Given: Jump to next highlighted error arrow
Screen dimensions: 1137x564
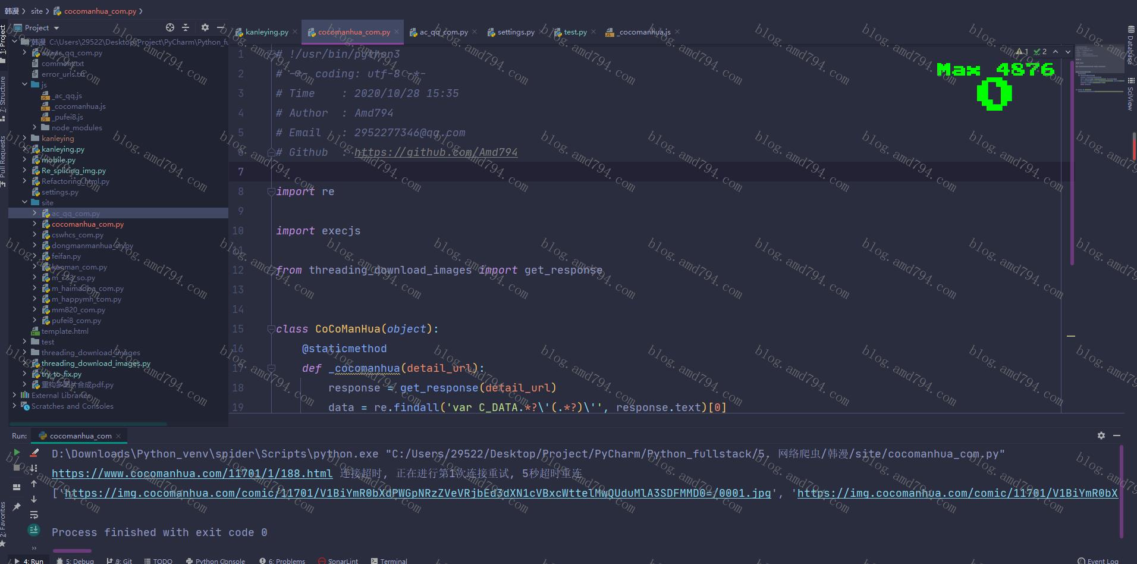Looking at the screenshot, I should 1067,52.
